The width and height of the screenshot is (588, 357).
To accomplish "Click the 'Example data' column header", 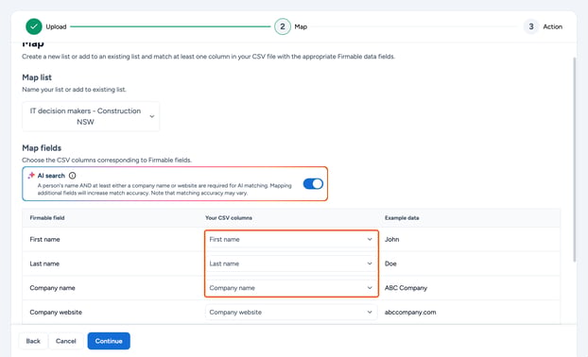I will [x=402, y=217].
